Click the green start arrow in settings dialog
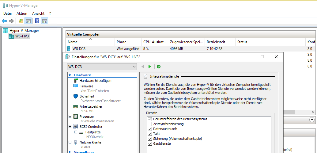317x153 pixels. [149, 67]
